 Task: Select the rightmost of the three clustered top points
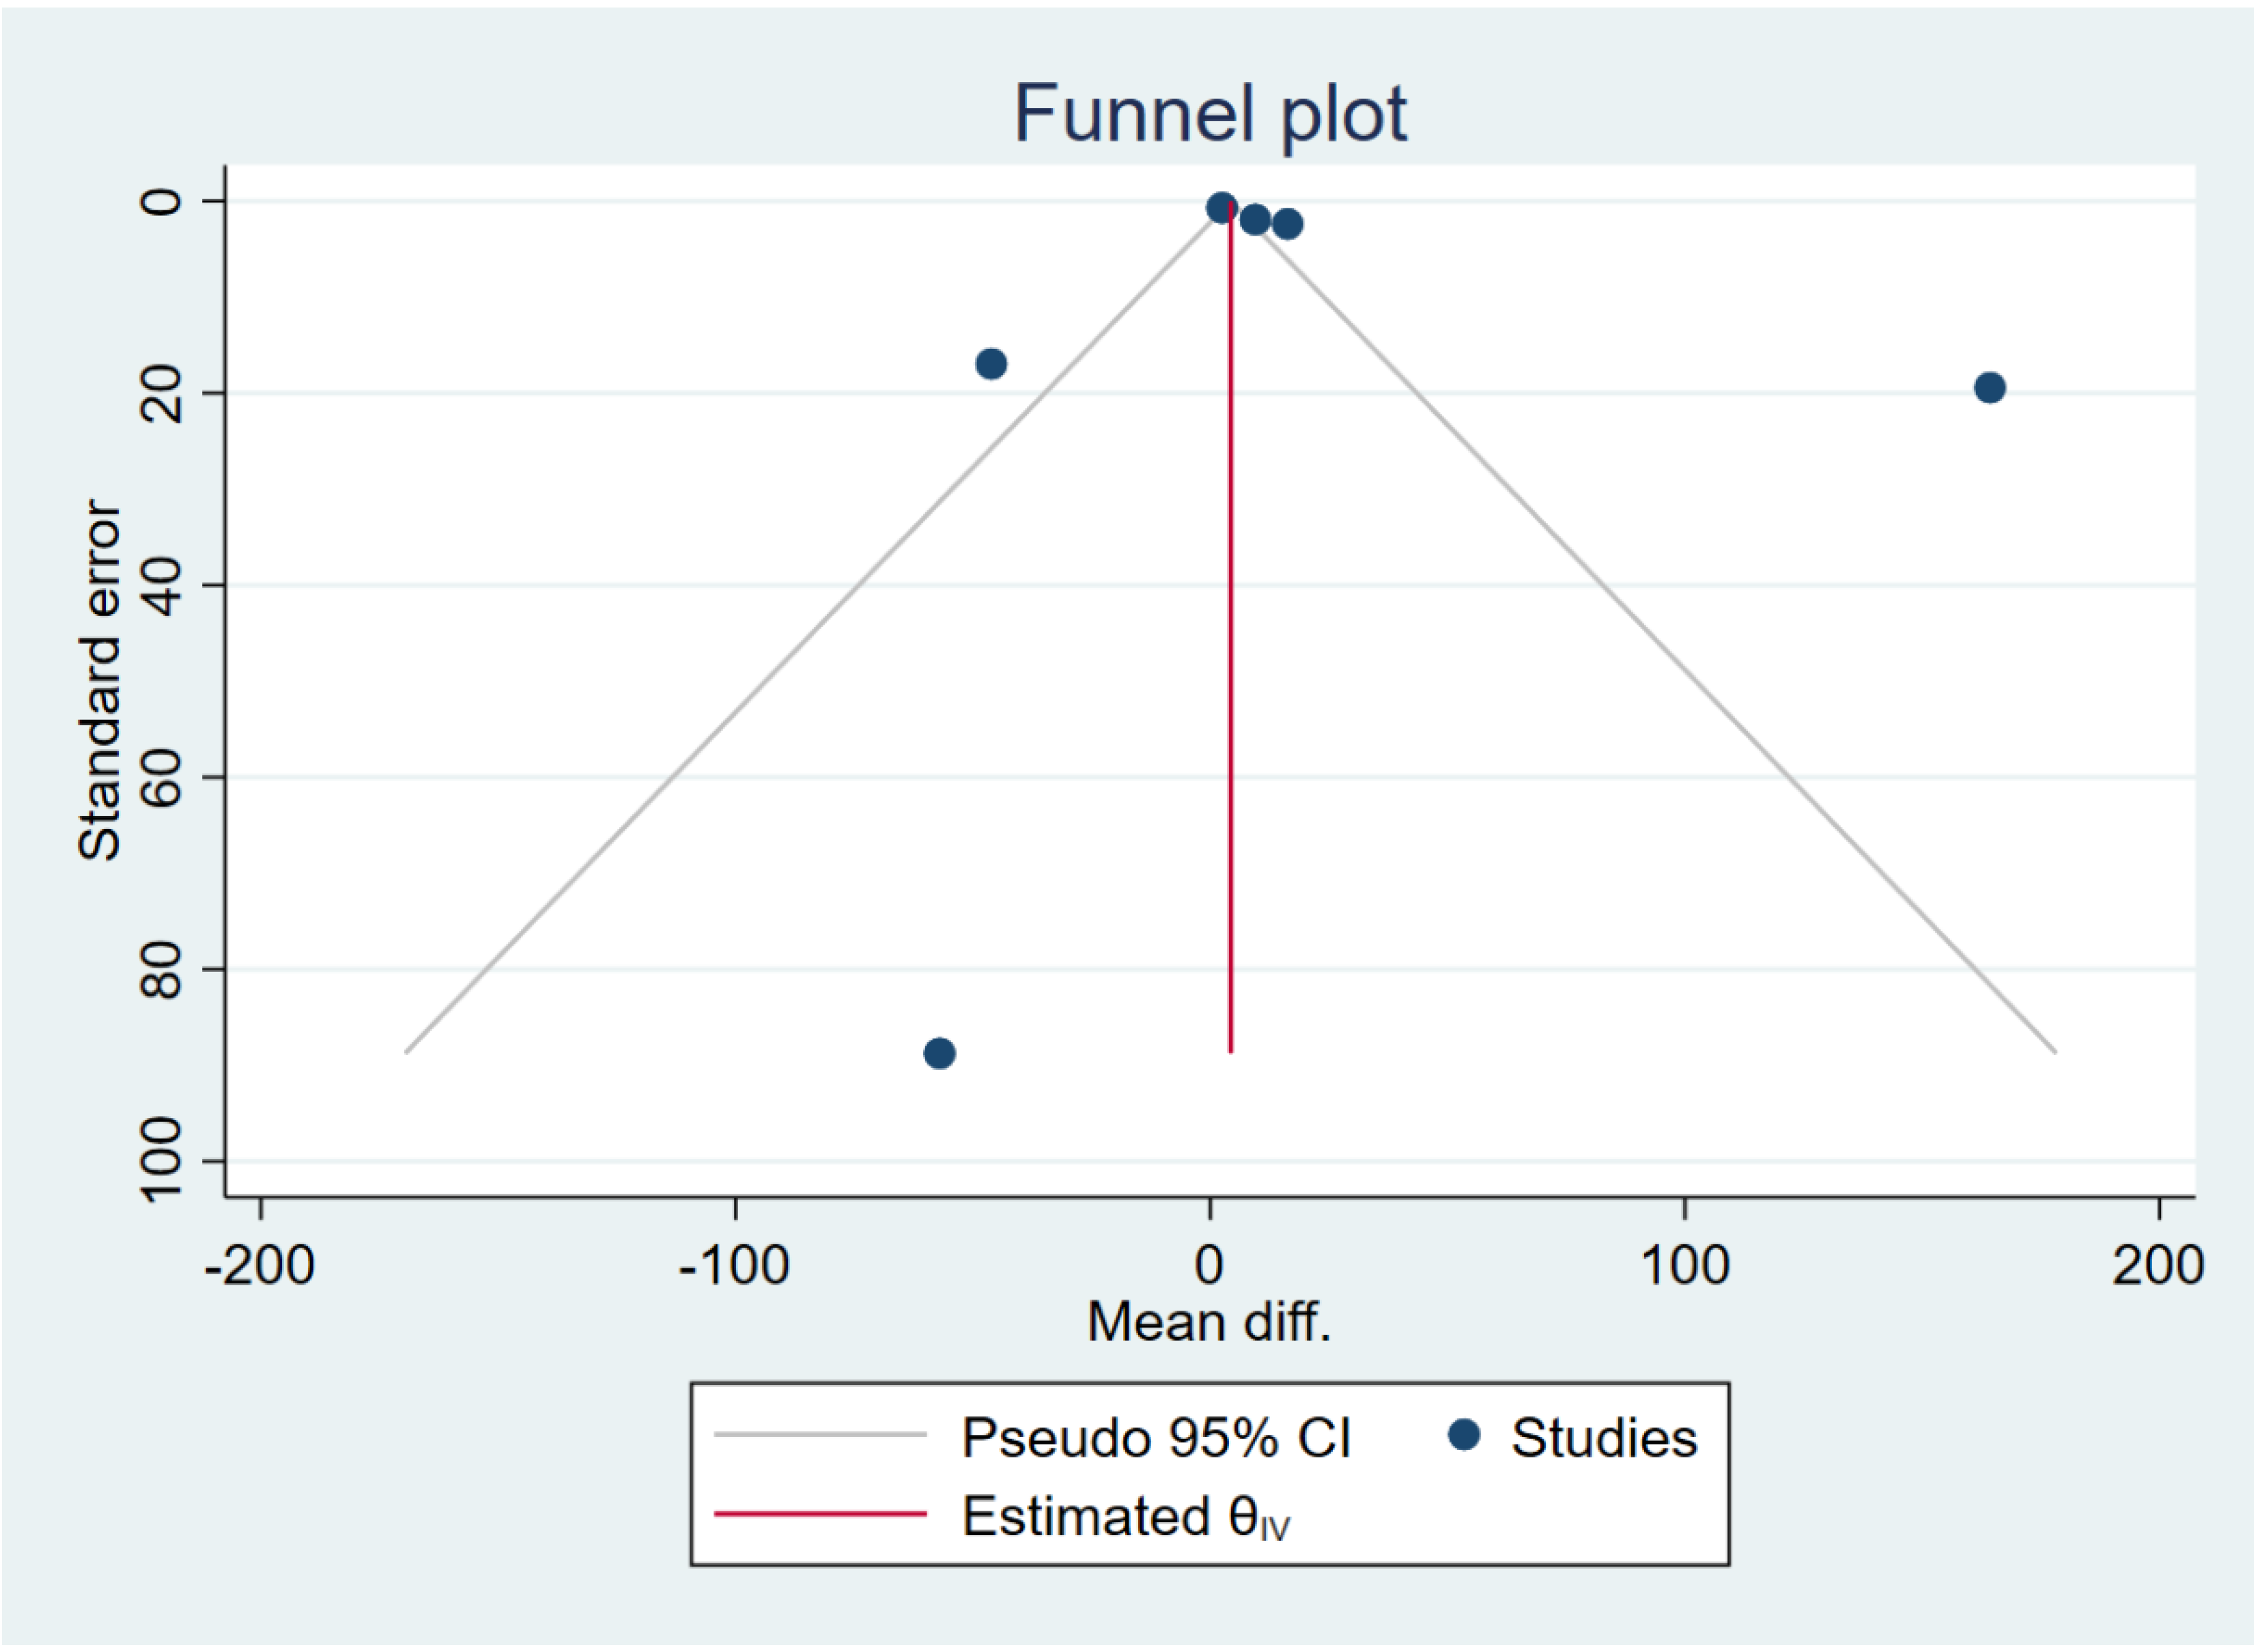click(1288, 224)
